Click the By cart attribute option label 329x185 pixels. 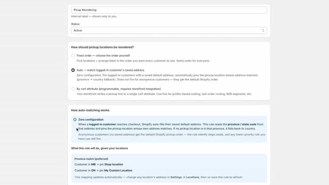(118, 89)
